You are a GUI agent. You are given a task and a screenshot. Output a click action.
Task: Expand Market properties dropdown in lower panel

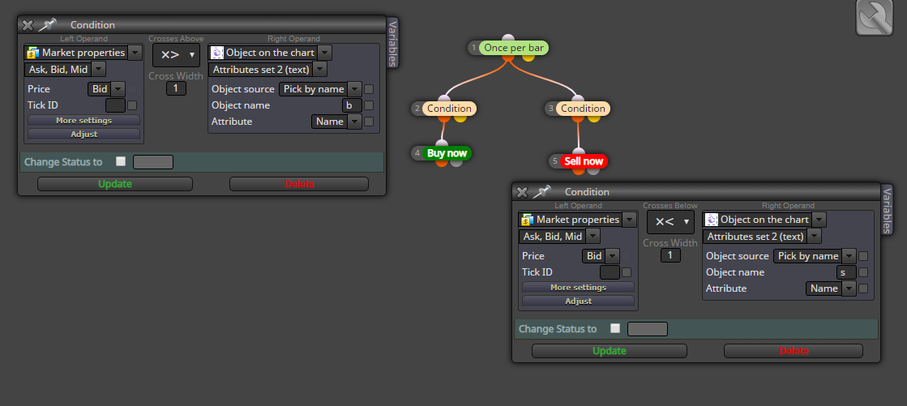click(629, 220)
